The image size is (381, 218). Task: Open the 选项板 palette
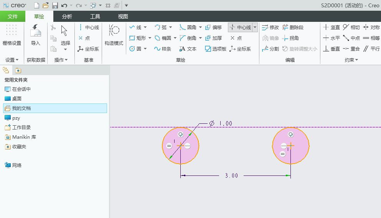216,49
